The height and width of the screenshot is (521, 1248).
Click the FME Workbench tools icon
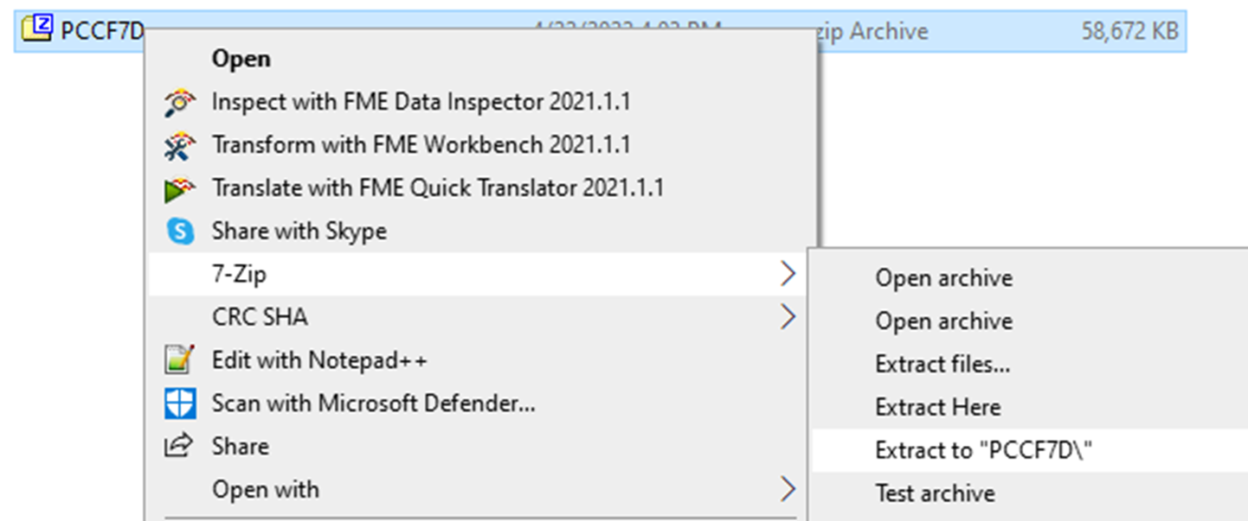click(x=179, y=144)
